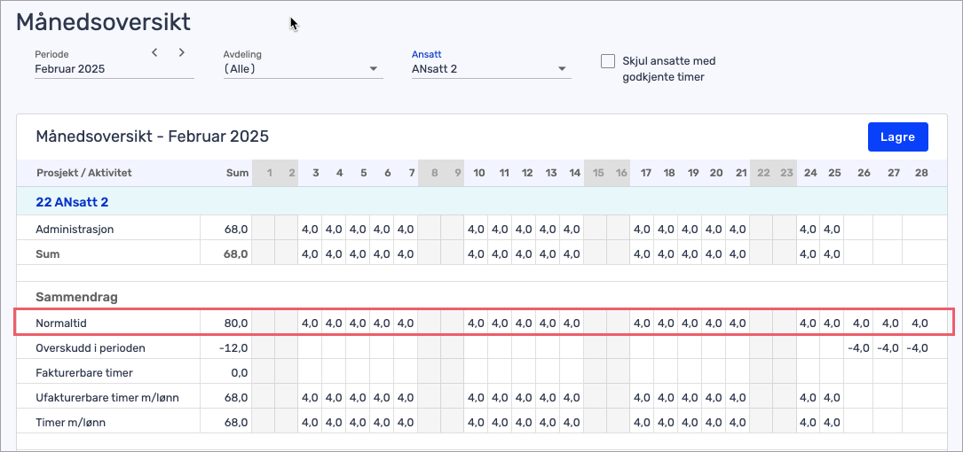Tick Skjul ansatte med godkjente timer checkbox
The width and height of the screenshot is (963, 452).
[608, 61]
